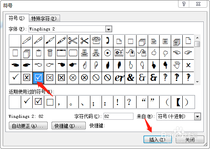
Task: Switch to the 特殊字符(P) tab
Action: 44,18
